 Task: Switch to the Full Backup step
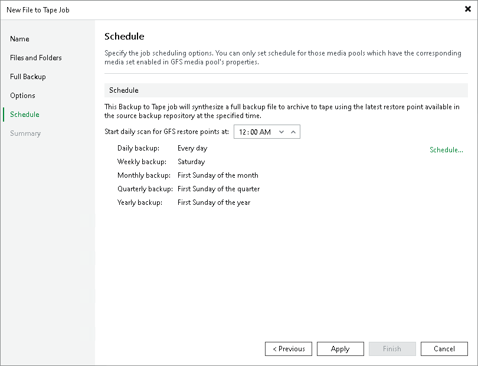click(28, 77)
